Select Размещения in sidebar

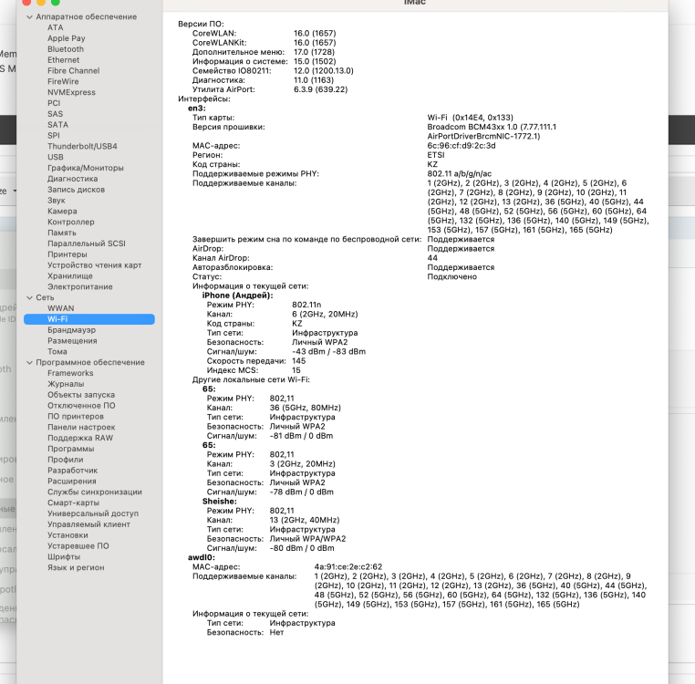pyautogui.click(x=72, y=340)
